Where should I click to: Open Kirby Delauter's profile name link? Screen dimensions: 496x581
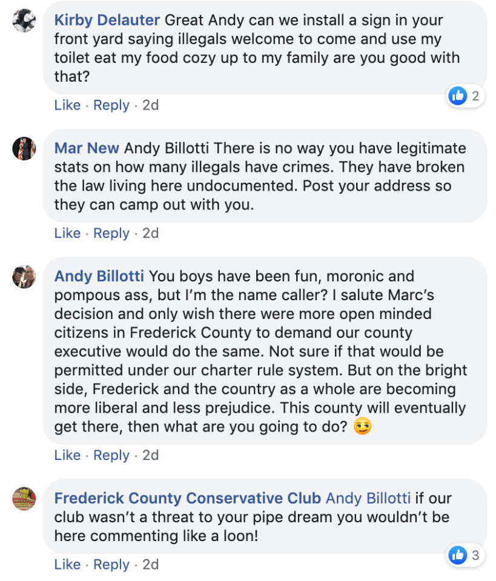(107, 20)
